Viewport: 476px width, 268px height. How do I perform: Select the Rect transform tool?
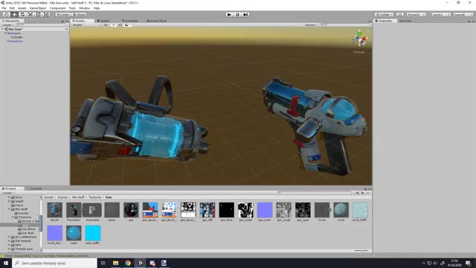point(38,15)
